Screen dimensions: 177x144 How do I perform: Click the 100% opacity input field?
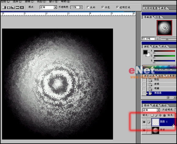tap(75, 7)
